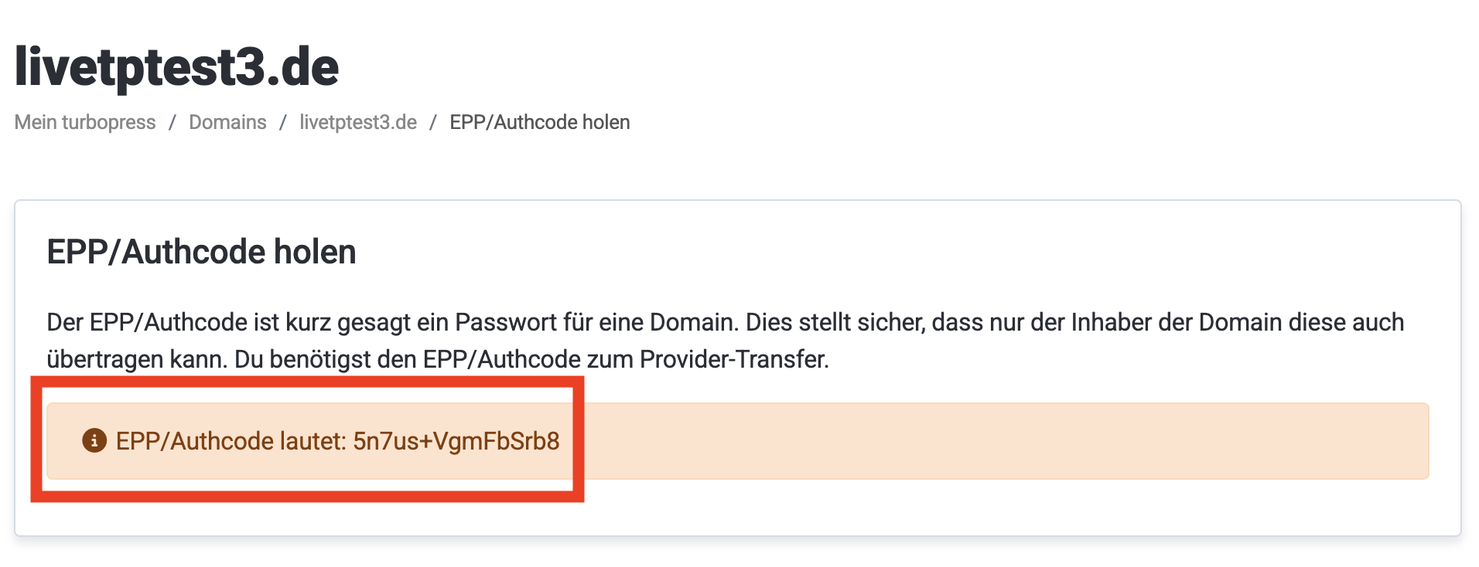Click empty area of the orange alert box
1479x567 pixels.
1006,441
